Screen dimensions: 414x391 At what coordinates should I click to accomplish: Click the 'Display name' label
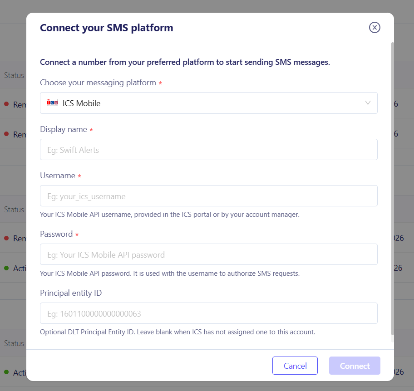(64, 129)
